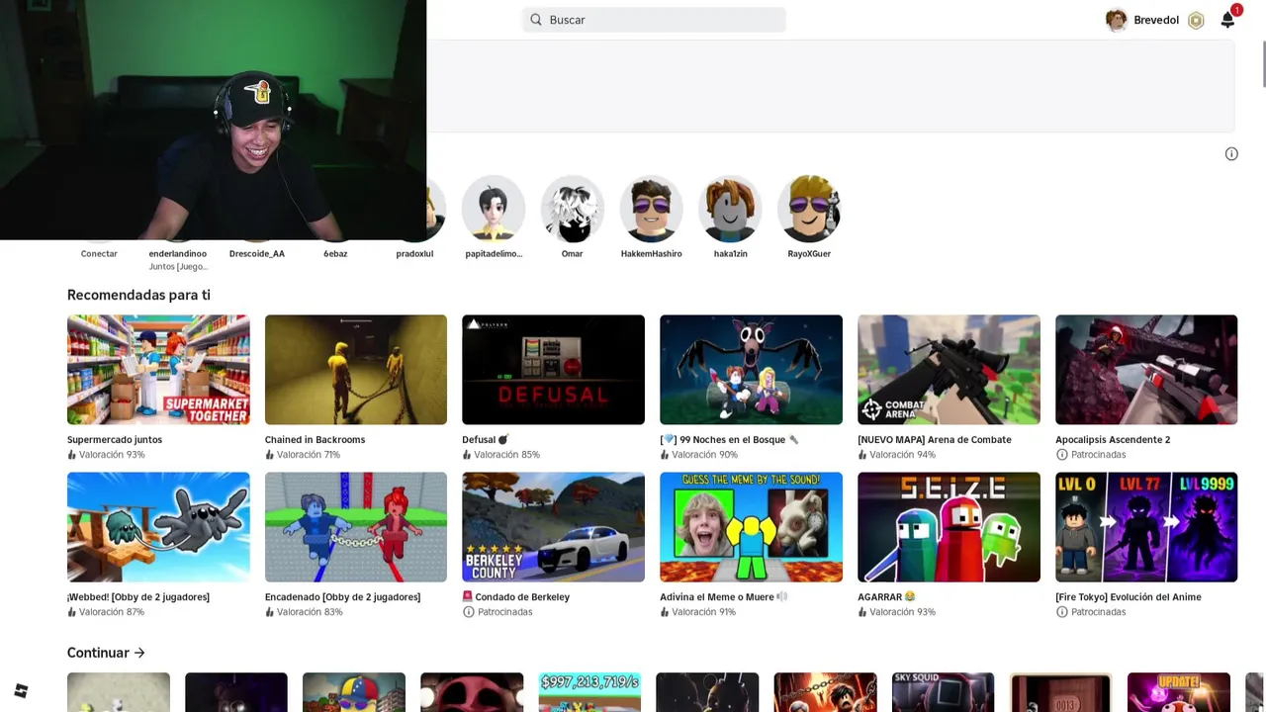Focus the Buscar search field
Viewport: 1266px width, 712px height.
[x=654, y=20]
